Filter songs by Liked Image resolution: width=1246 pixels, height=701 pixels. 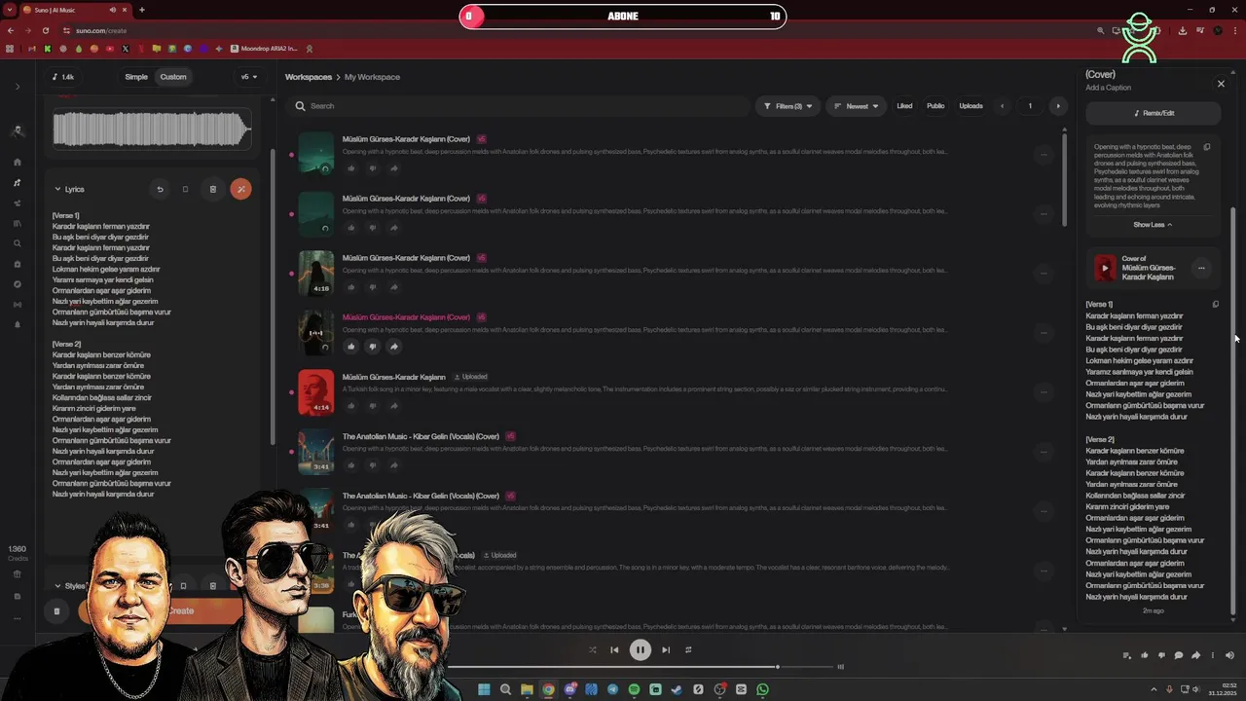point(904,106)
